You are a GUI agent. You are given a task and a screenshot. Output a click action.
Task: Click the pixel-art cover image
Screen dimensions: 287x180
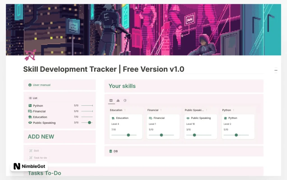pos(143,30)
